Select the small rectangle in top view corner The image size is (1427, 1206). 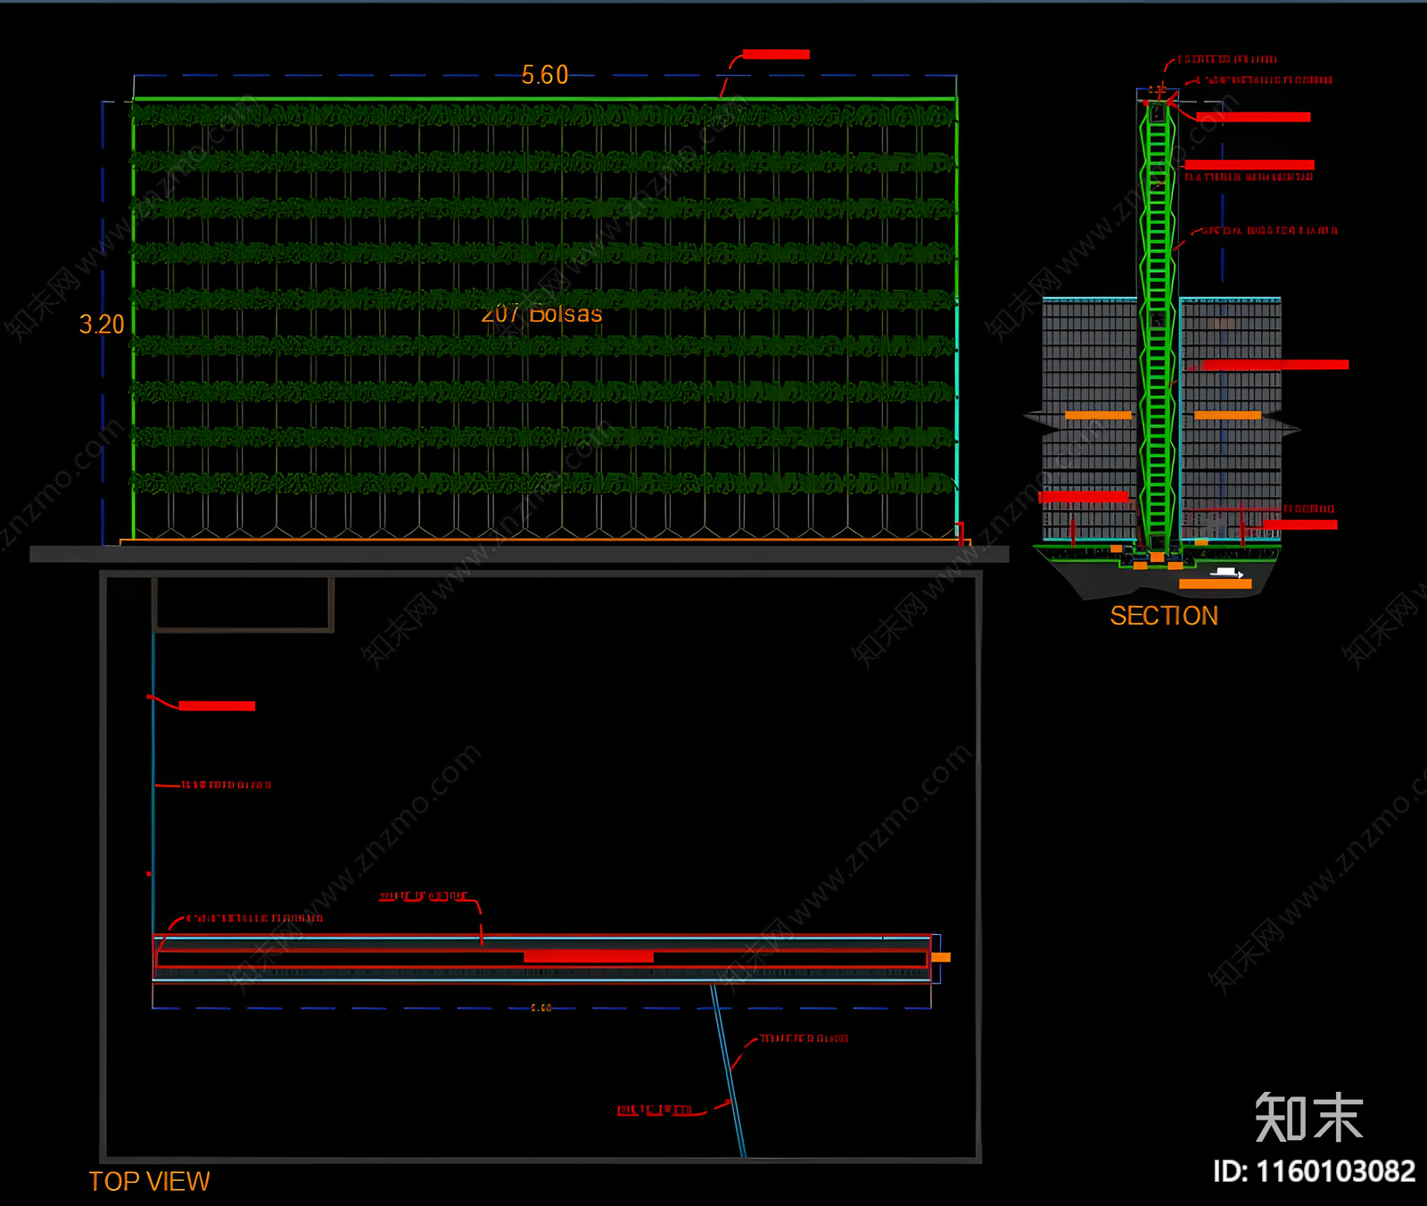(x=243, y=604)
